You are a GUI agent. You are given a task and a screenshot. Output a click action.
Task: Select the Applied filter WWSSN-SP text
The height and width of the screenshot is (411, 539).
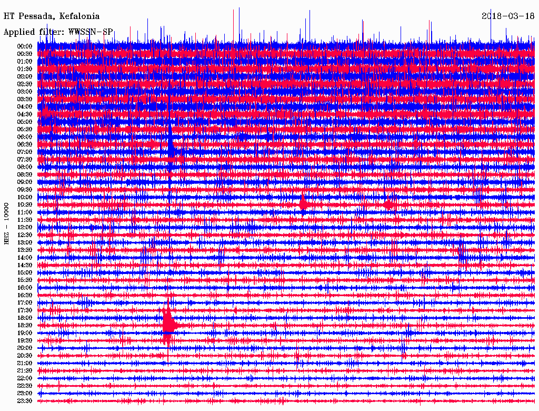click(x=58, y=32)
